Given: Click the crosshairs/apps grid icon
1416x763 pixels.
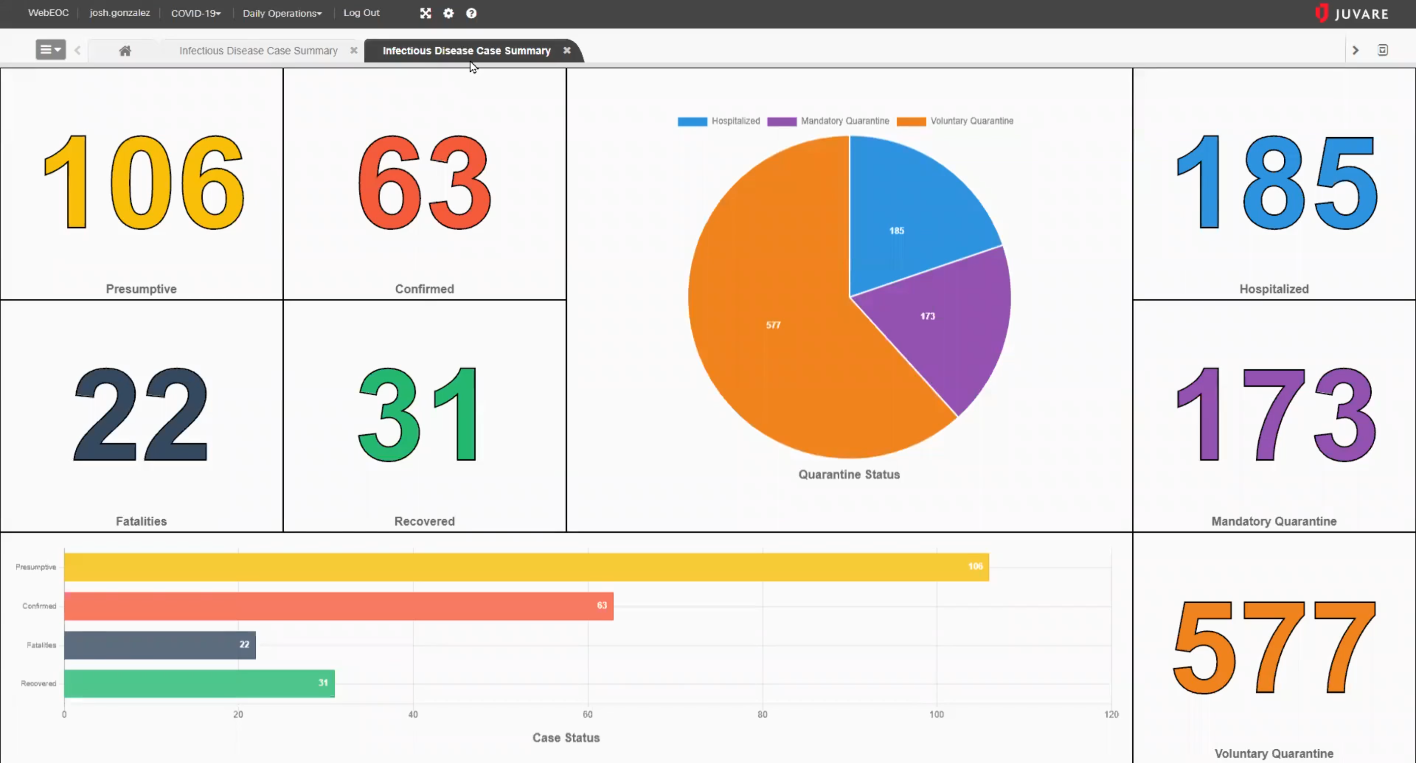Looking at the screenshot, I should (x=425, y=13).
